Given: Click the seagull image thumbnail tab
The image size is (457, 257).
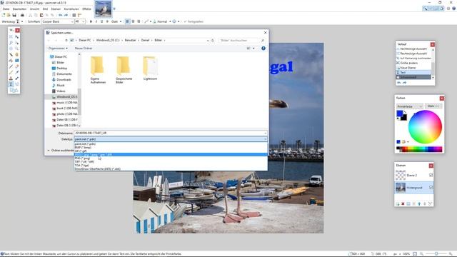Looking at the screenshot, I should (103, 9).
